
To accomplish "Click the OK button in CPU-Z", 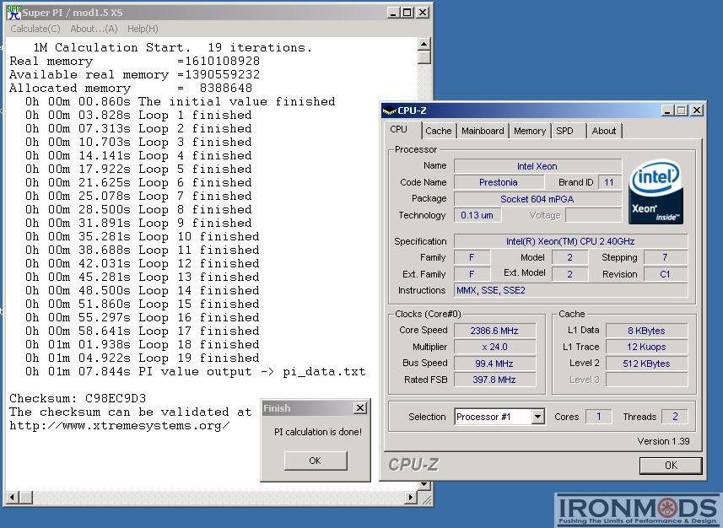I will click(x=671, y=466).
